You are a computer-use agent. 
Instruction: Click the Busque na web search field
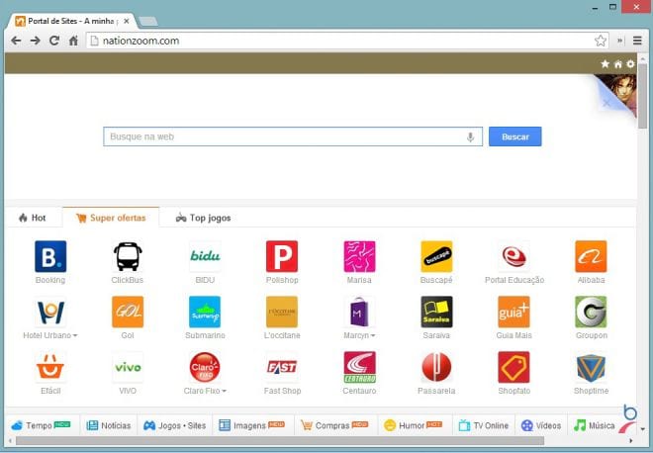tap(293, 136)
